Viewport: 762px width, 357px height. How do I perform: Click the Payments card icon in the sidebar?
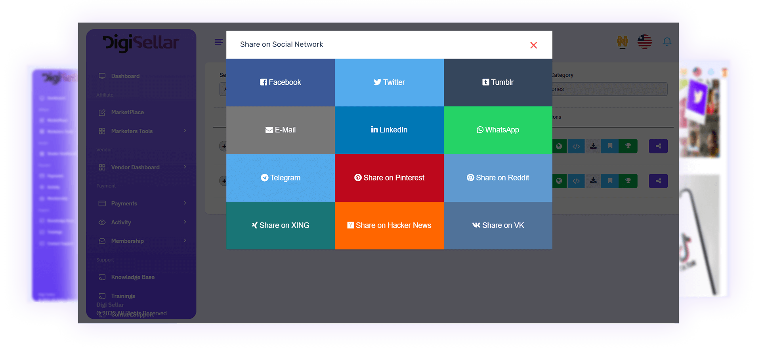(x=102, y=203)
